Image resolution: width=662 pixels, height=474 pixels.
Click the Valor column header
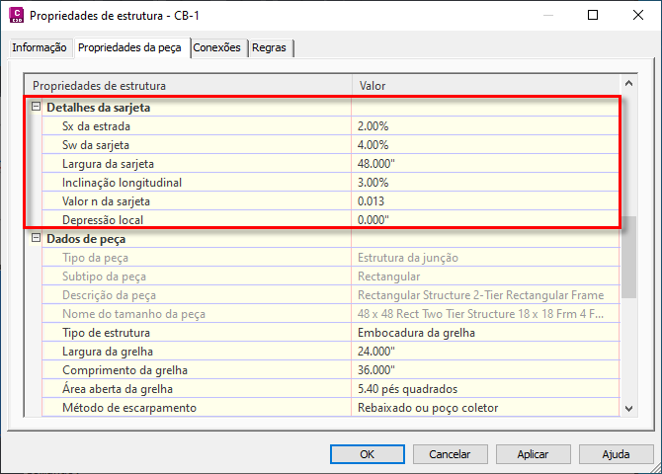coord(486,85)
